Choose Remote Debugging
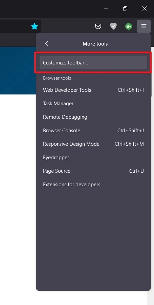 (x=93, y=117)
